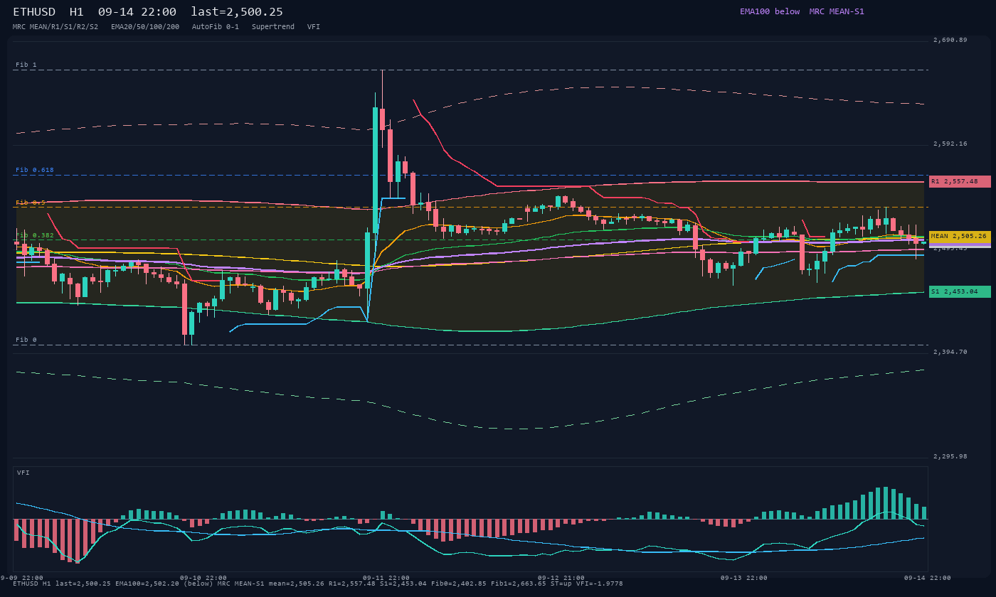Click the 2,394.70 price axis label
996x597 pixels.
(950, 352)
